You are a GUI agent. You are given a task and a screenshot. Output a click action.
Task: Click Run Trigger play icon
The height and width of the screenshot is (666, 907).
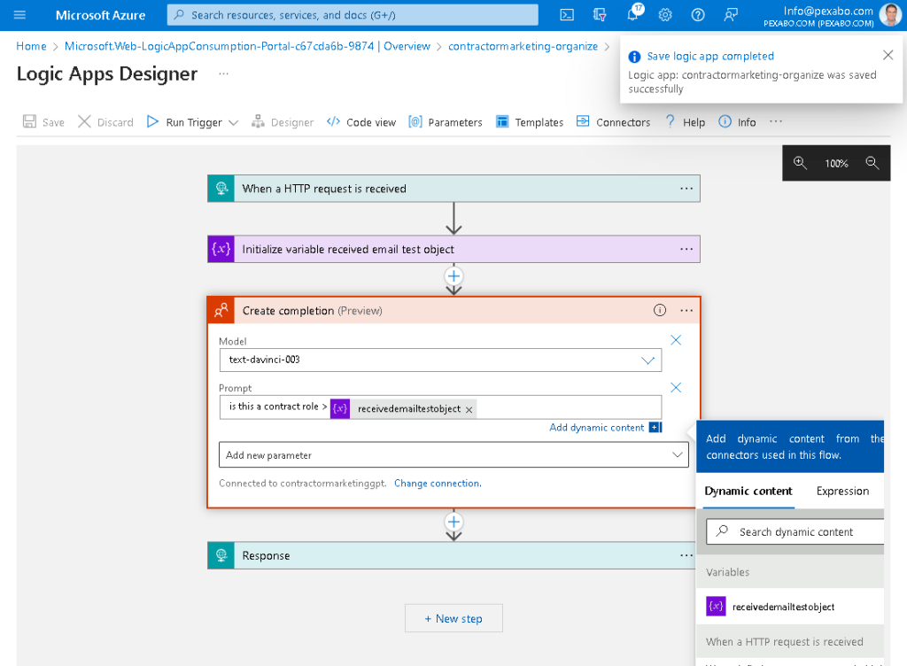click(x=152, y=121)
